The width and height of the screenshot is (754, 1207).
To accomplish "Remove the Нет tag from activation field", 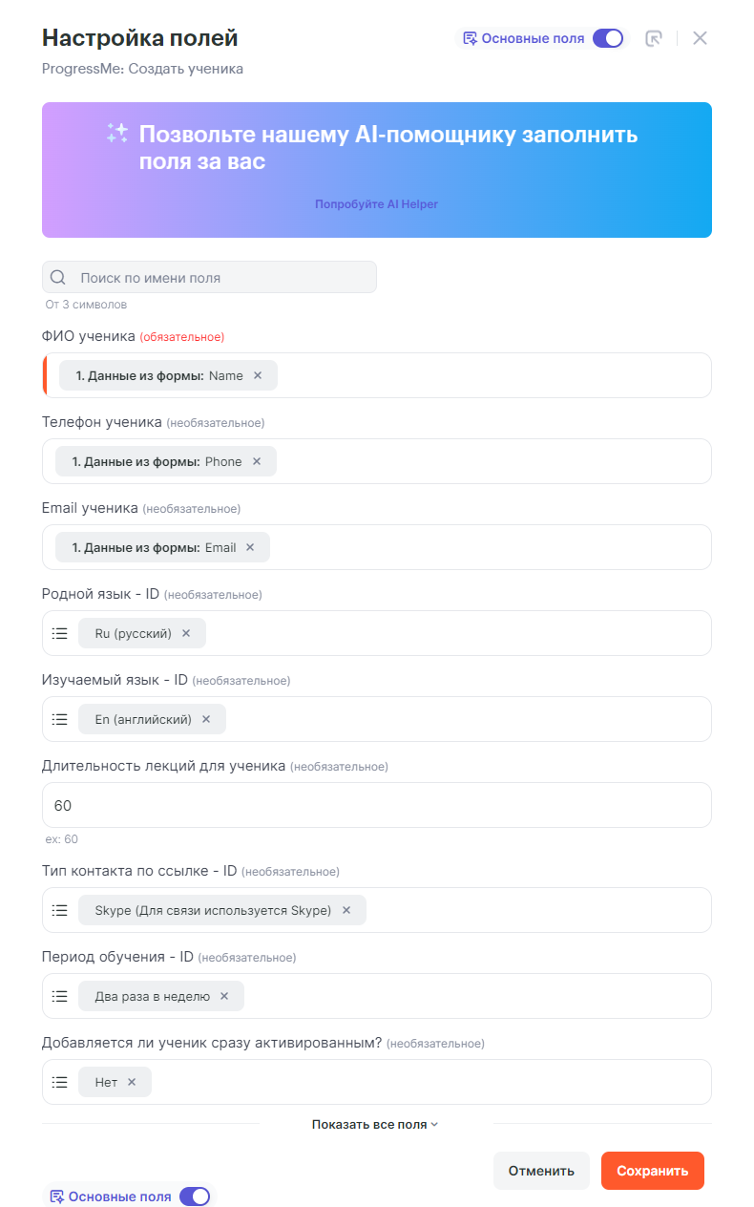I will point(132,1083).
